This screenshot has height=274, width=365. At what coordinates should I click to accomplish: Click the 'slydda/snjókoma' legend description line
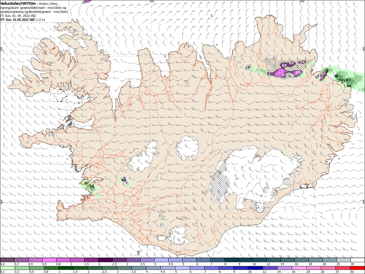click(34, 12)
